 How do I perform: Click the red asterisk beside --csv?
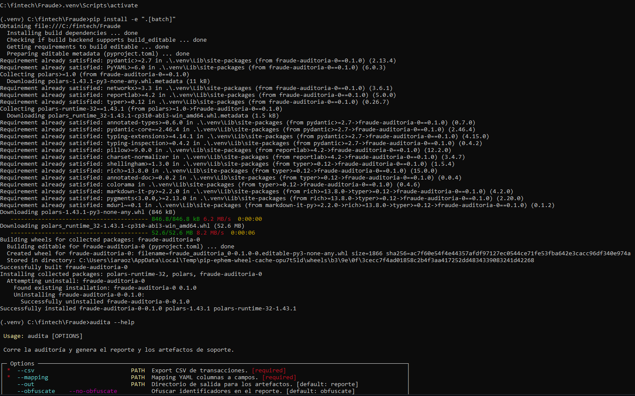pyautogui.click(x=9, y=371)
